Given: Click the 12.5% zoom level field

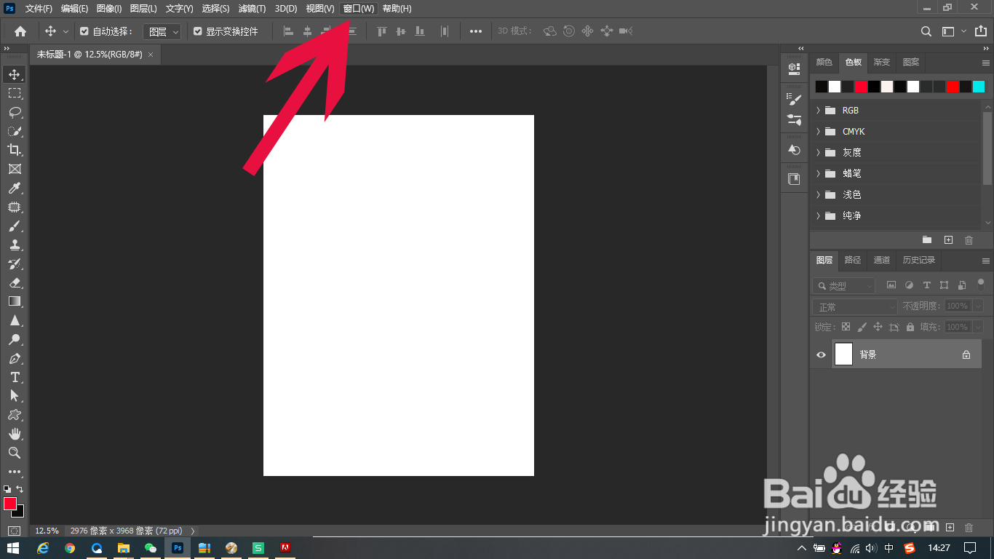Looking at the screenshot, I should pos(47,531).
